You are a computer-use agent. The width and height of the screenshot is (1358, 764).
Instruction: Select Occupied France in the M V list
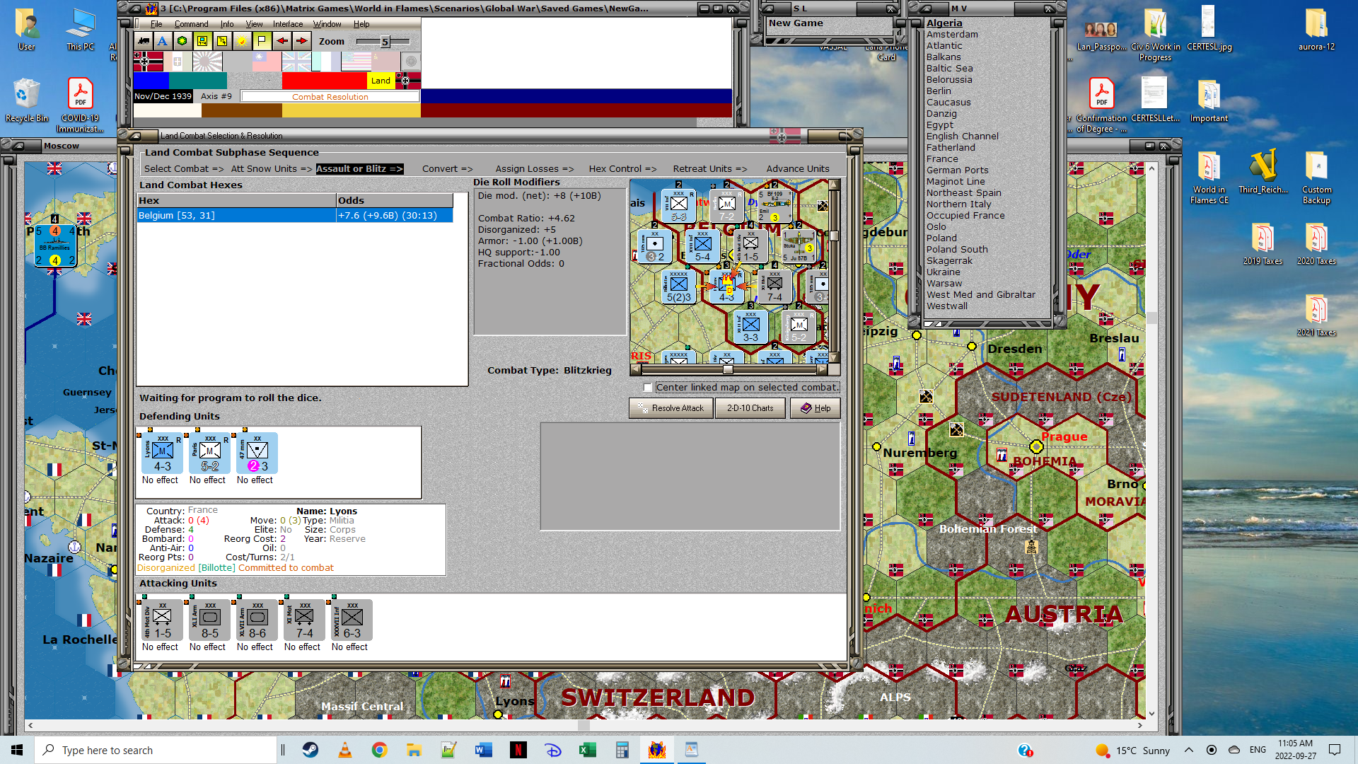[965, 216]
